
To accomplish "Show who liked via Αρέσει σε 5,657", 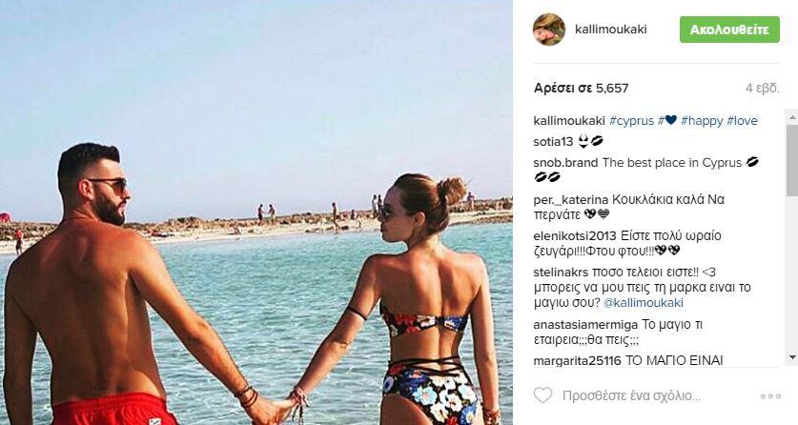I will point(582,88).
